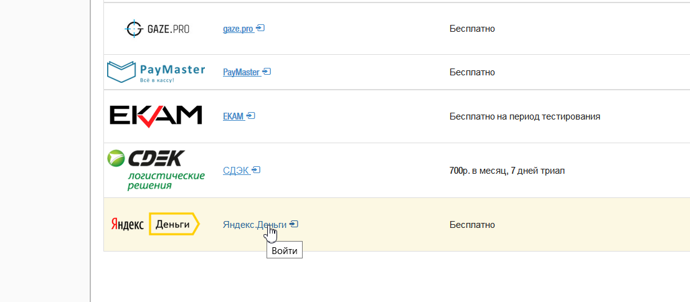Click the Яндекс Деньги yellow logo

[x=155, y=224]
